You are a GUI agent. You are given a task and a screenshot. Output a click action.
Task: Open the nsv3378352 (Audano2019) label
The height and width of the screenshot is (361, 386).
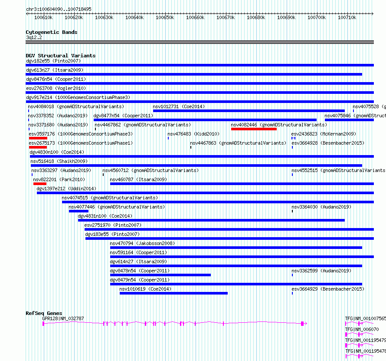[x=58, y=116]
